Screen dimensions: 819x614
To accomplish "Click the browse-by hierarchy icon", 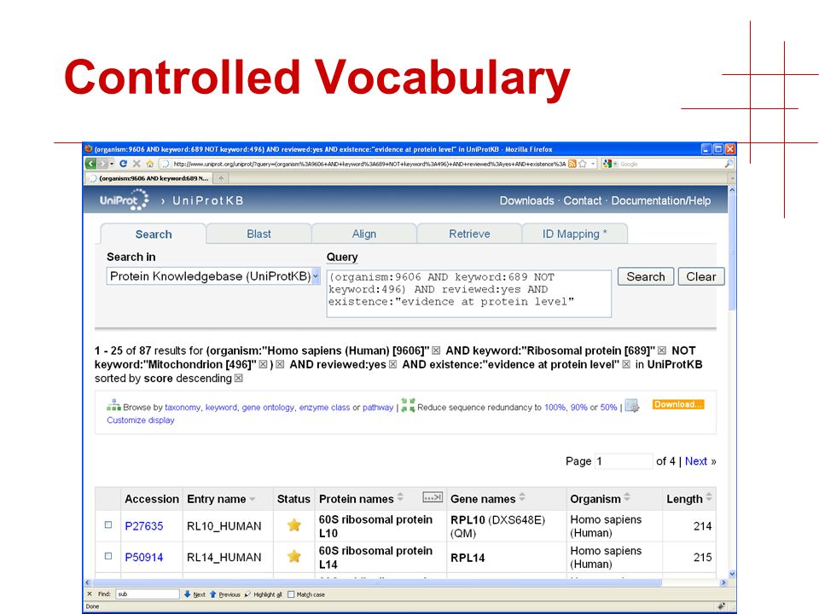I will (113, 405).
